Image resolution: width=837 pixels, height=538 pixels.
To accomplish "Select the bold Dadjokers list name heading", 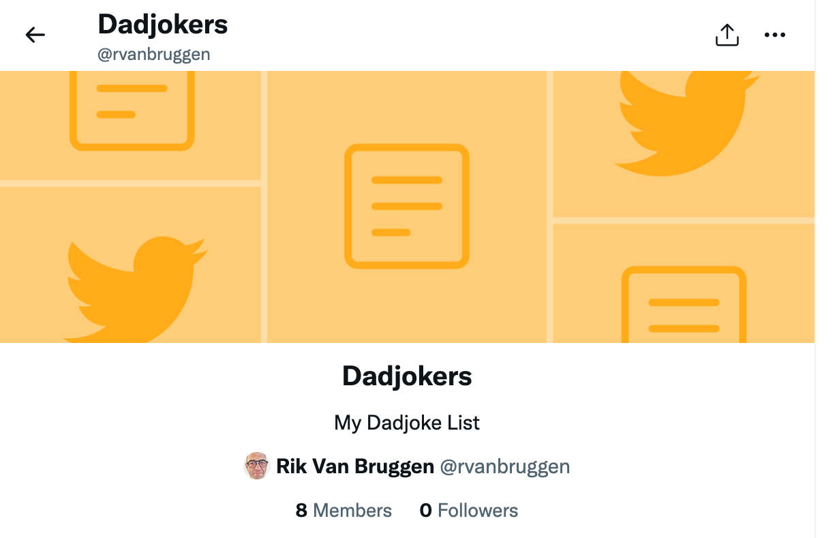I will click(407, 376).
